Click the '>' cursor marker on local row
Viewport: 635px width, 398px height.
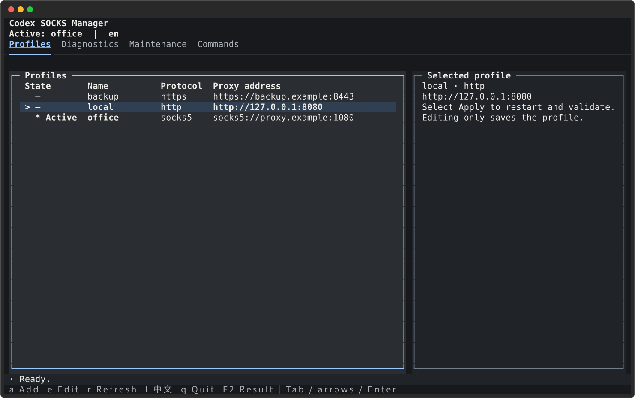[x=27, y=107]
